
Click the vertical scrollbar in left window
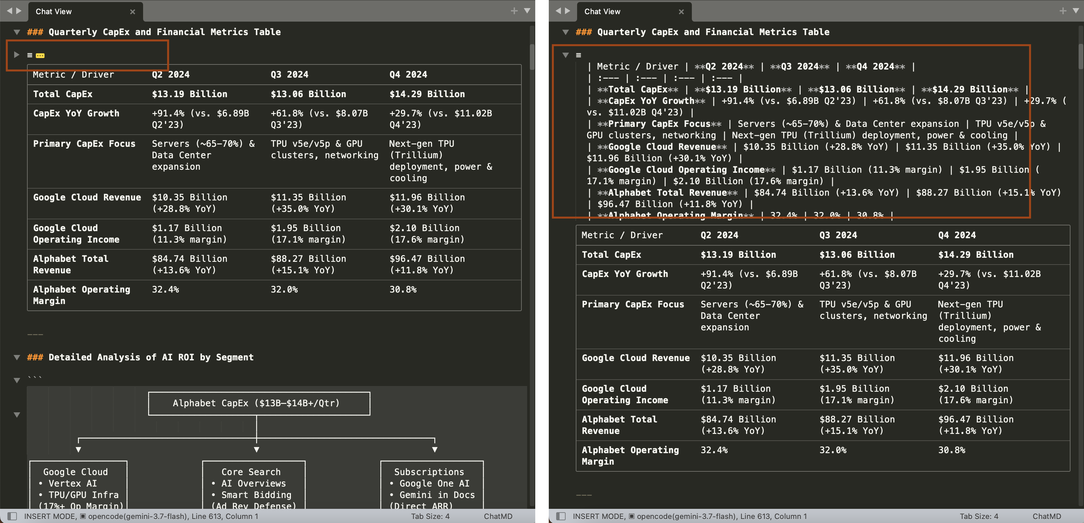tap(532, 57)
